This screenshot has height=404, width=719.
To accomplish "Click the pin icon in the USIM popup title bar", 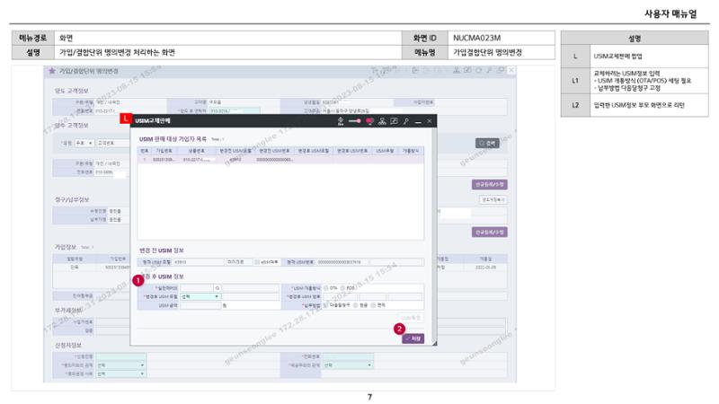I will (x=406, y=121).
